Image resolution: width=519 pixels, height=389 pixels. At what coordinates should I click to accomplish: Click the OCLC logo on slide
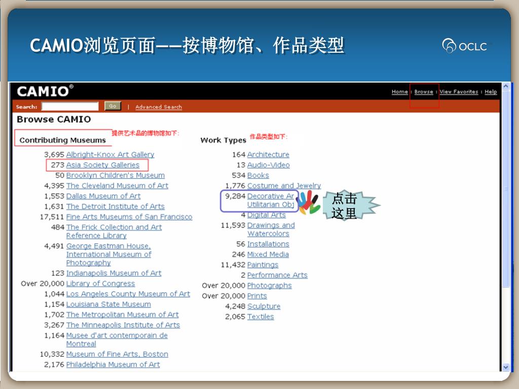pos(464,46)
